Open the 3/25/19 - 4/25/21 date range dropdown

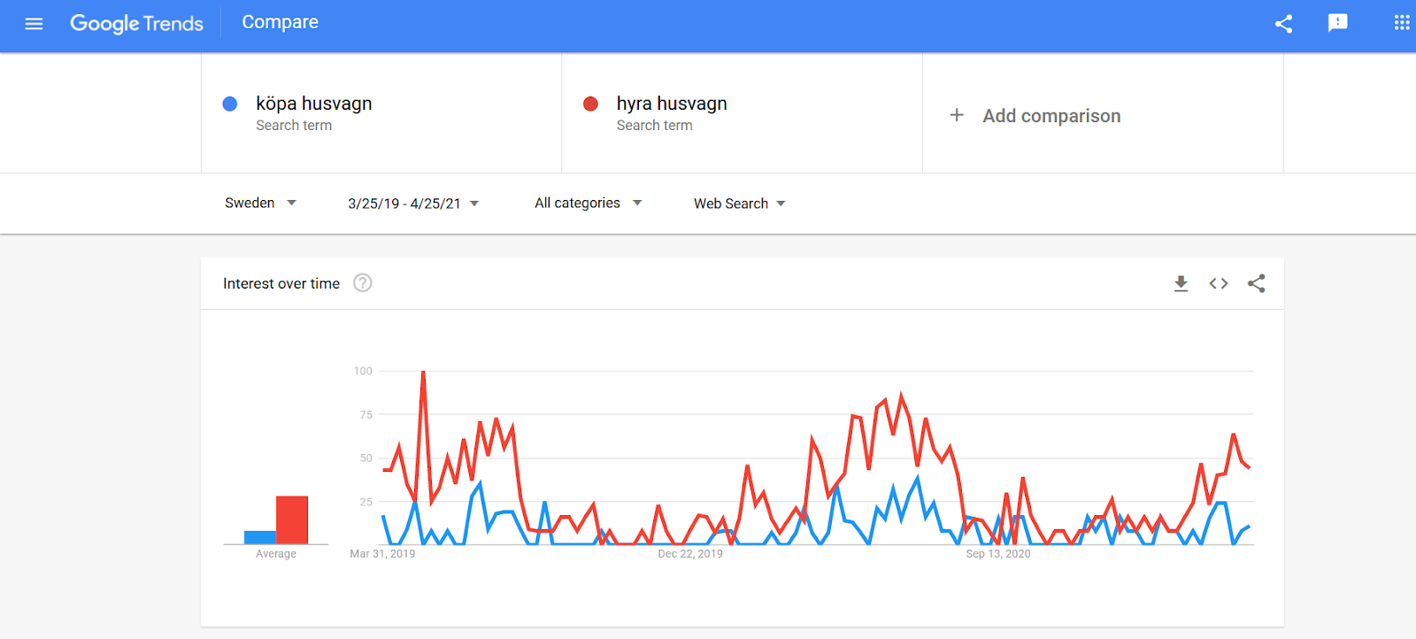(413, 204)
